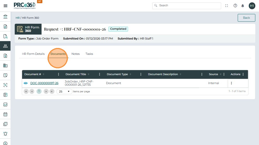Click the HR Form 360 header icon

click(x=20, y=29)
